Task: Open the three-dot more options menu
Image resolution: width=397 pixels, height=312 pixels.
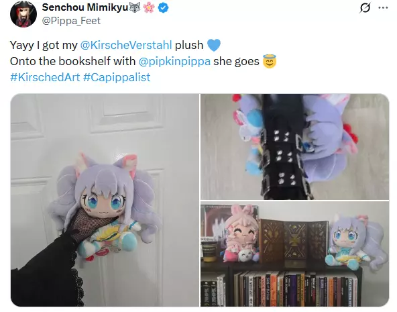Action: point(383,8)
